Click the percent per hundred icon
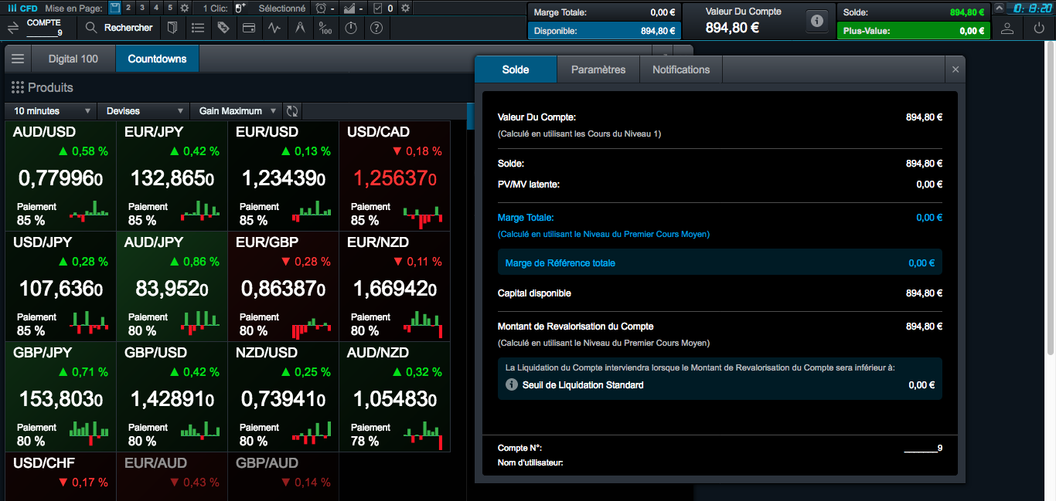 click(x=325, y=28)
